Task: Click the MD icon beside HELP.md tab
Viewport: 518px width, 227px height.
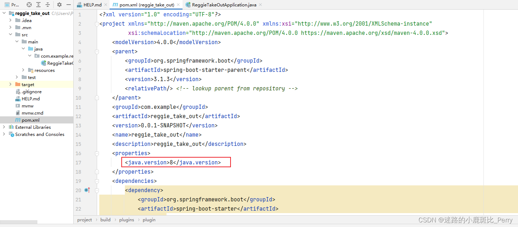Action: [x=79, y=5]
